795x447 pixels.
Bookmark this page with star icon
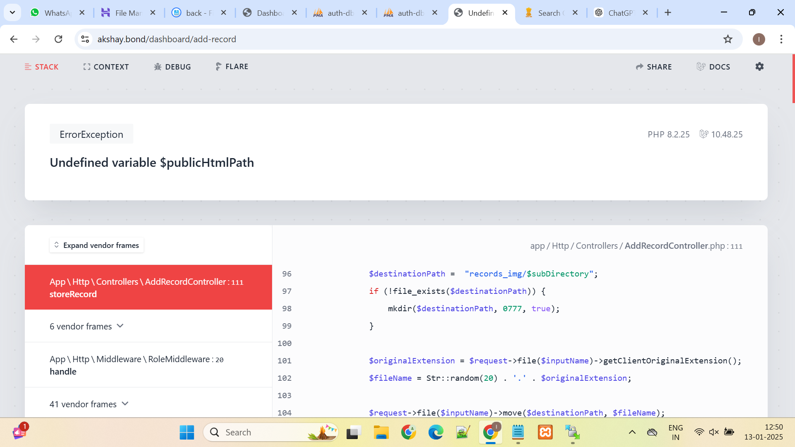tap(728, 39)
